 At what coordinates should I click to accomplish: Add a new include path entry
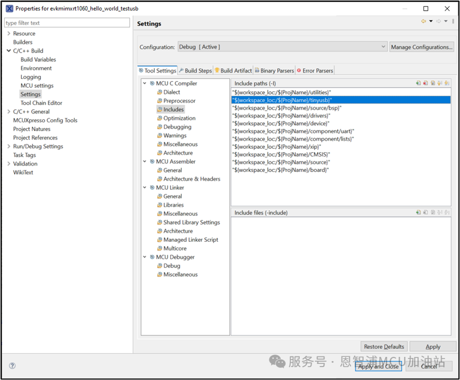[x=419, y=83]
